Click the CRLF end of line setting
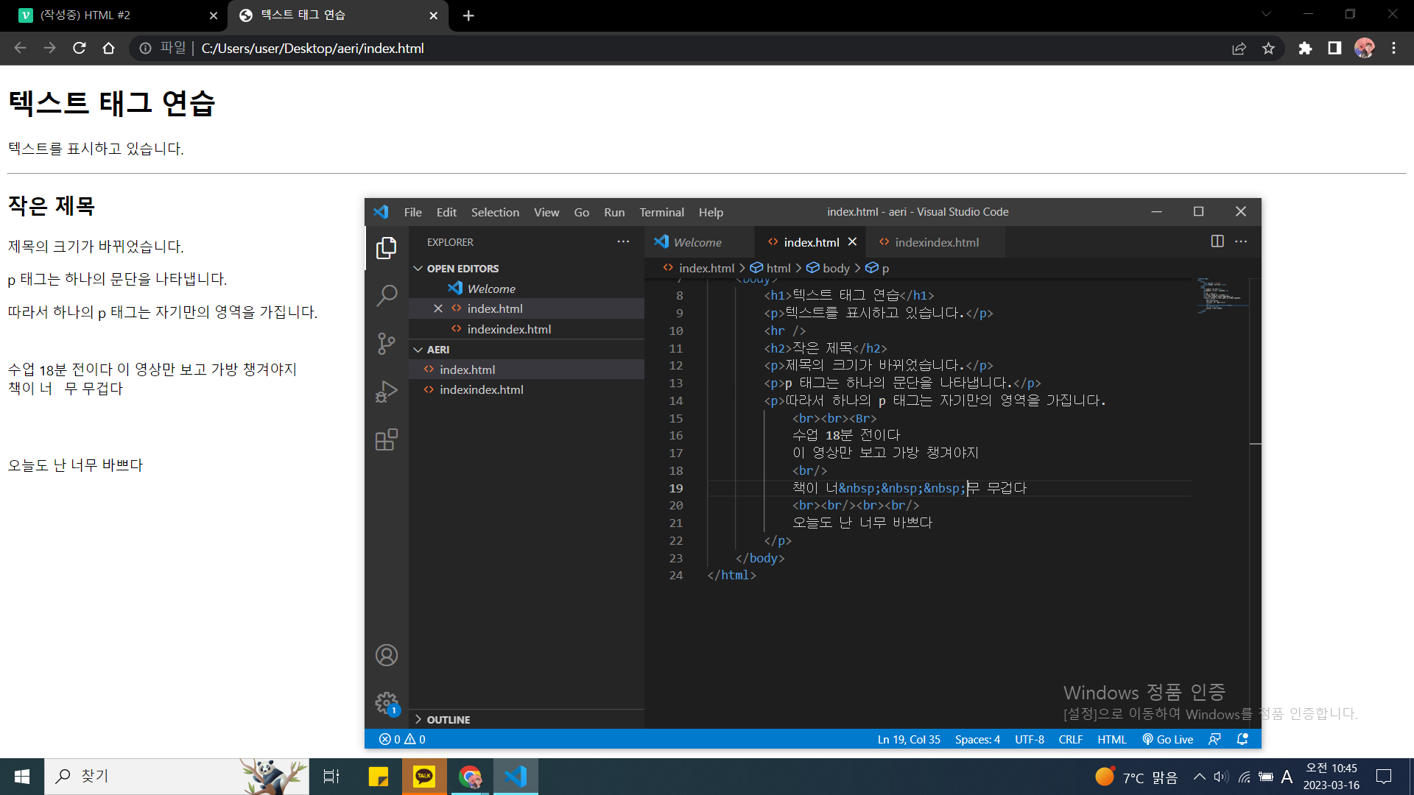This screenshot has height=795, width=1414. [x=1070, y=739]
